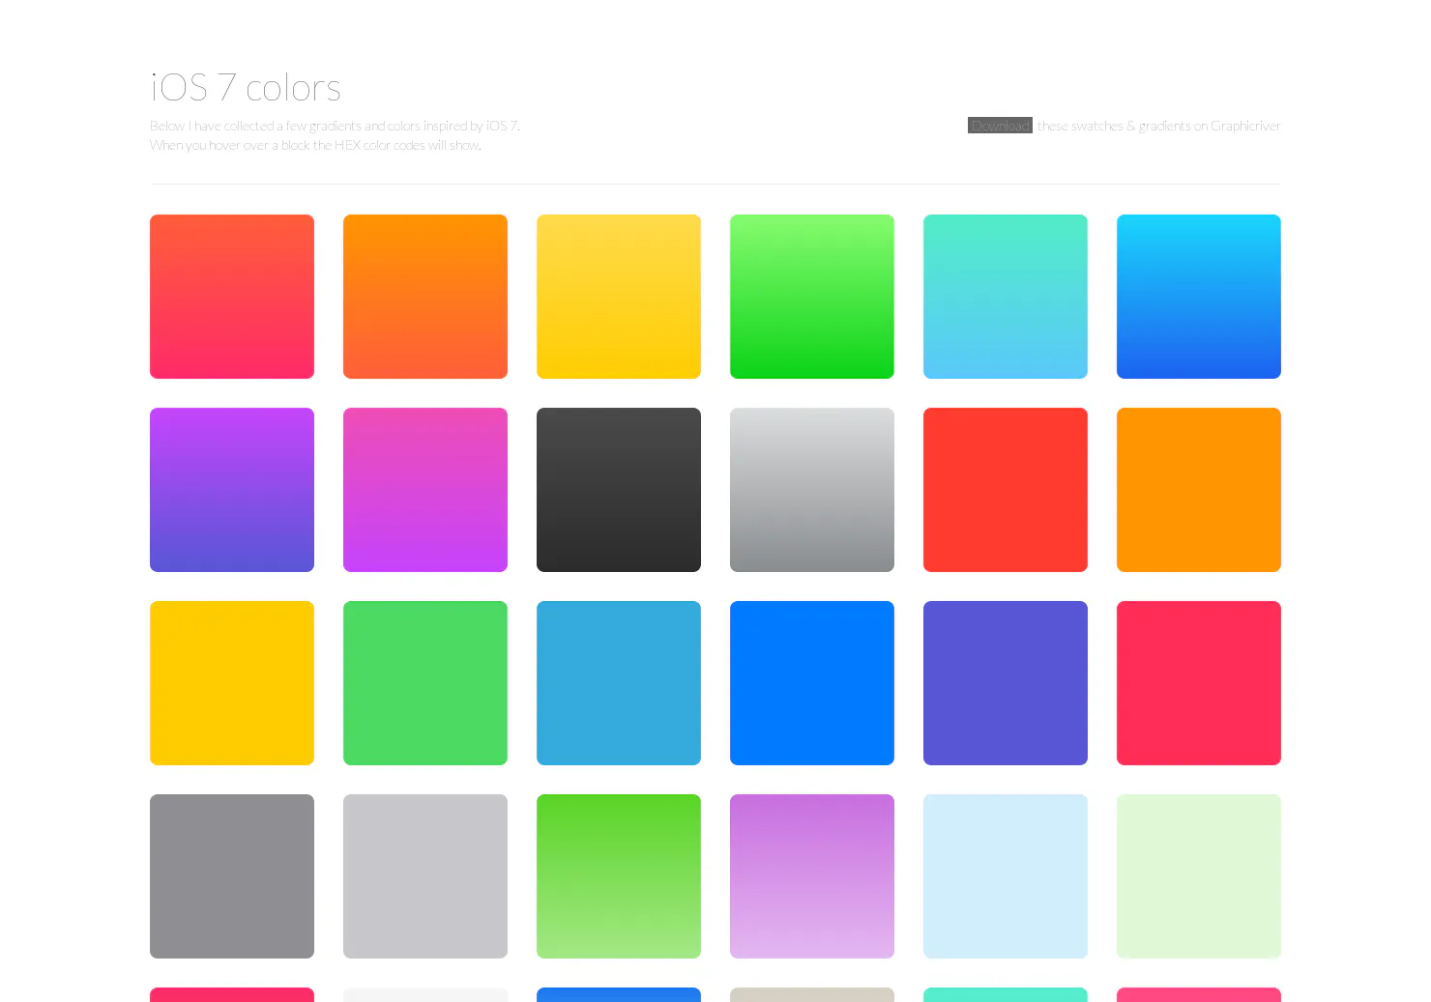Click the teal-to-sky-blue gradient swatch

1006,297
